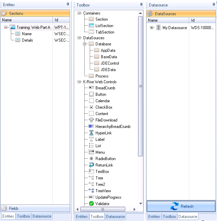Choose the JDEControl icon
This screenshot has height=221, width=217.
96,63
